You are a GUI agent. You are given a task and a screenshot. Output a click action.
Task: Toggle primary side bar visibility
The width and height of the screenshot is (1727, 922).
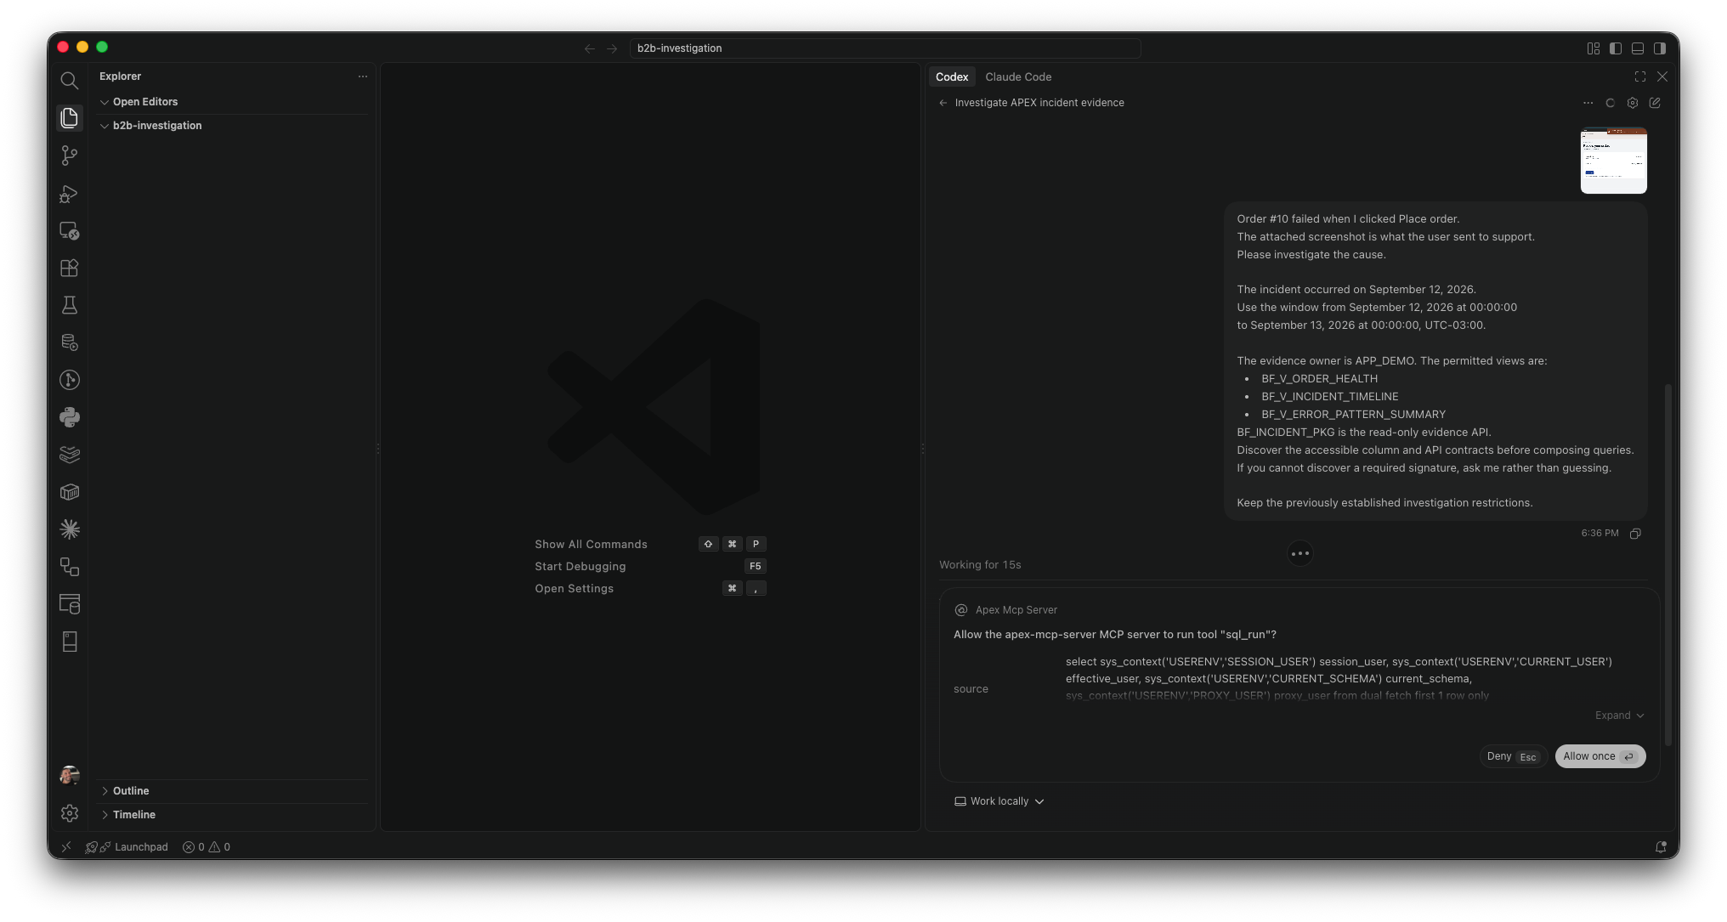coord(1616,48)
